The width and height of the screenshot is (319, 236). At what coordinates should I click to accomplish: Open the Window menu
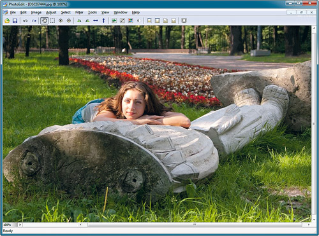(x=121, y=12)
